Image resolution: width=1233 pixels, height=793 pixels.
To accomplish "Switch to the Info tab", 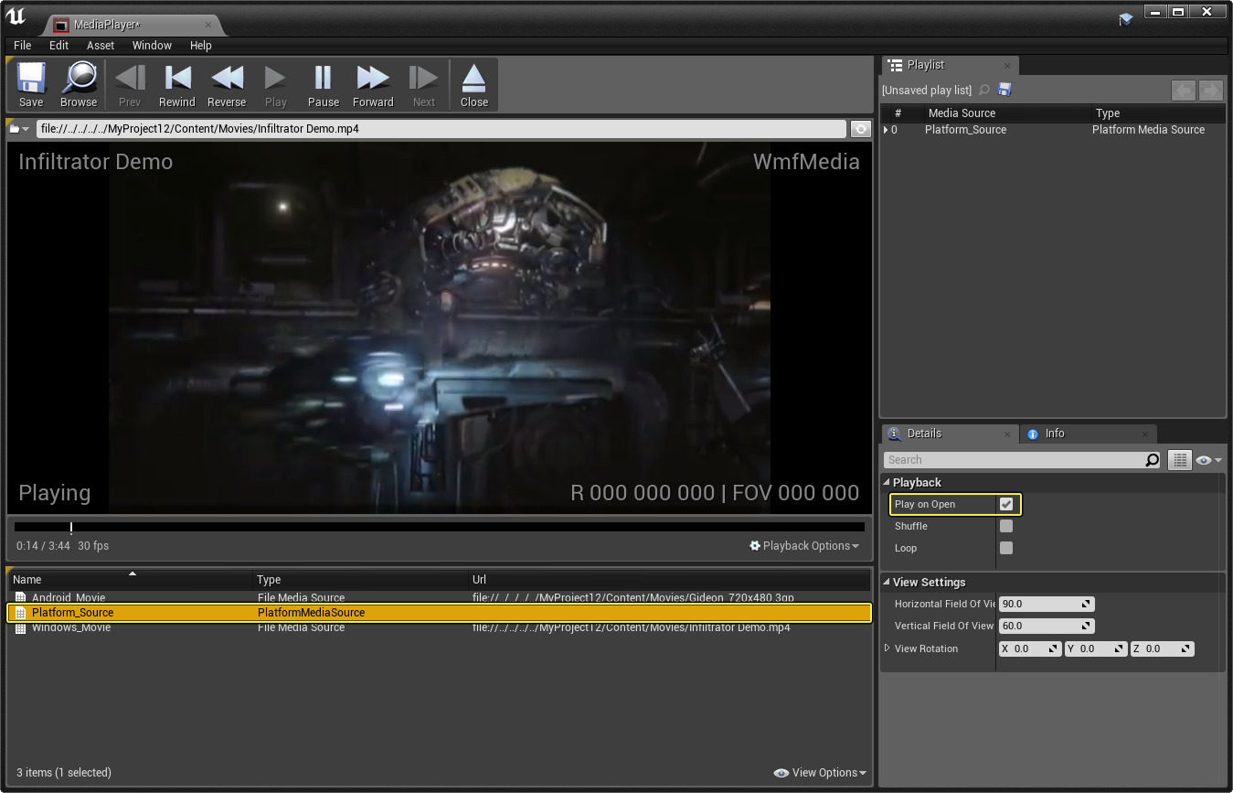I will pyautogui.click(x=1054, y=434).
